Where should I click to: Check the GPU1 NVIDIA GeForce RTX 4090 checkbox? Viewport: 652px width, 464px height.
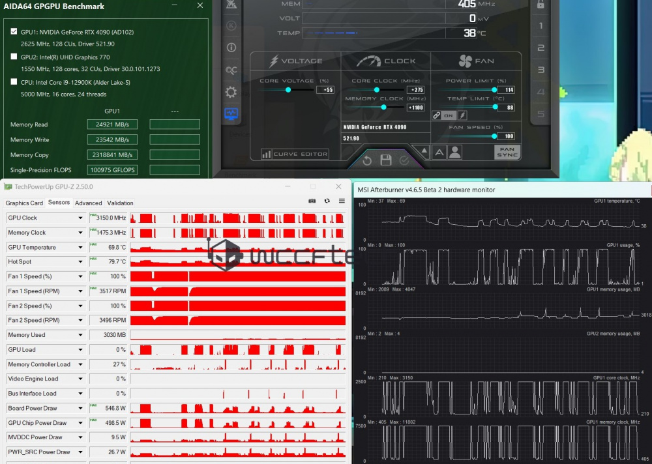click(14, 31)
